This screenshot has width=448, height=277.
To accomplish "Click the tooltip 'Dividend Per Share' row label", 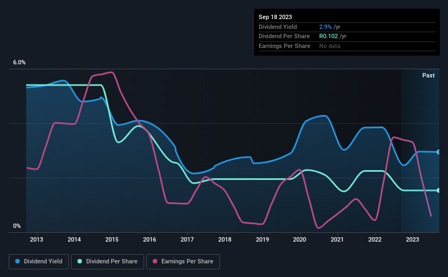I will point(284,37).
